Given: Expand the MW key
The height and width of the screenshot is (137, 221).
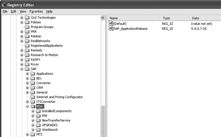Looking at the screenshot, I should 33,116.
